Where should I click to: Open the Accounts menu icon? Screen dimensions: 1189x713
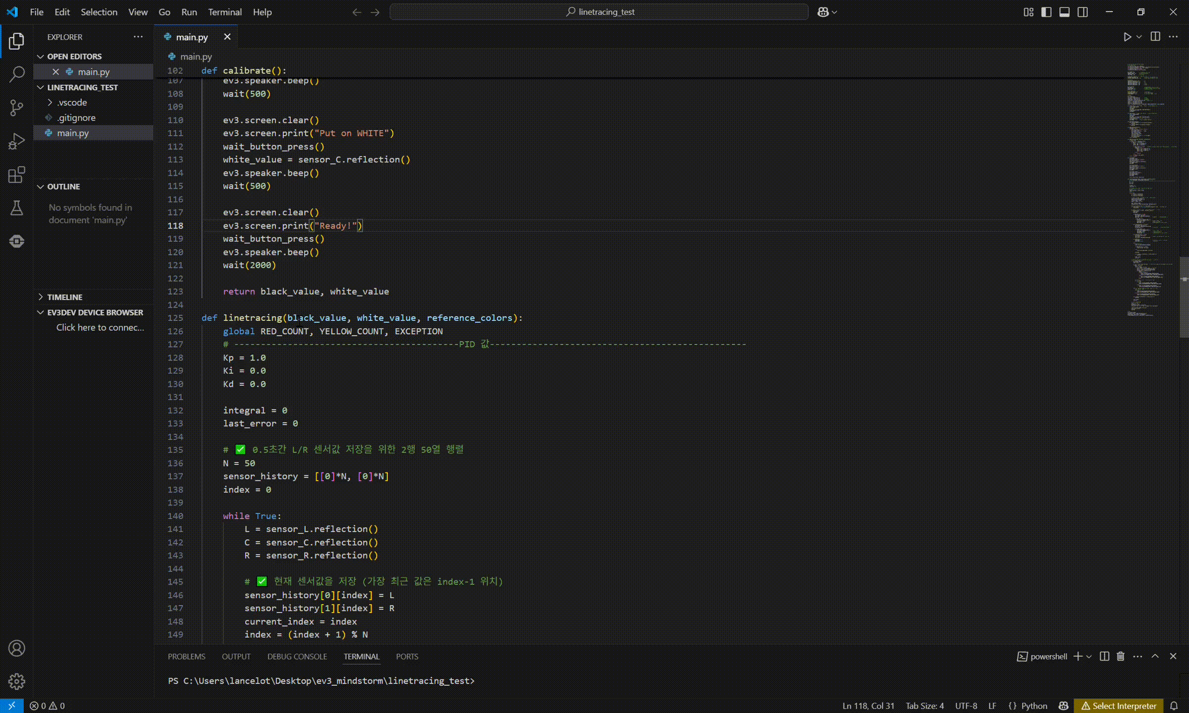pos(16,648)
